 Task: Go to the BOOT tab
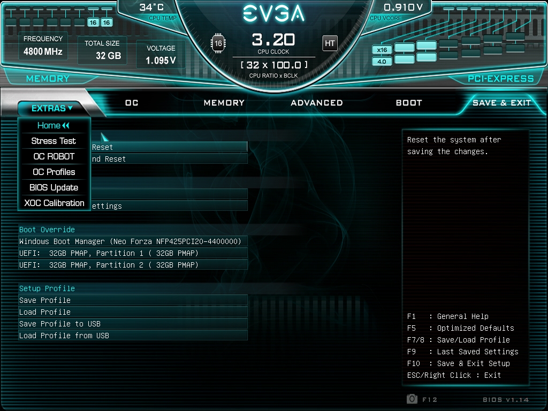(409, 103)
